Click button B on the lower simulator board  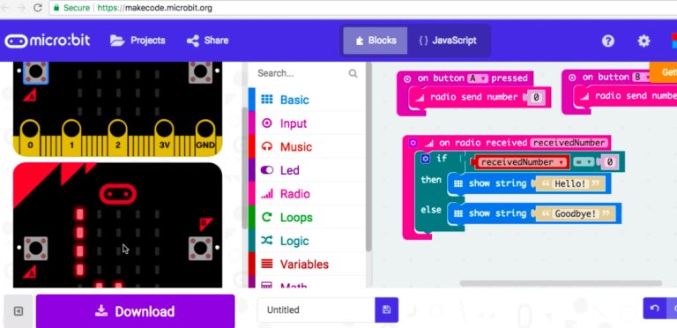pyautogui.click(x=200, y=248)
